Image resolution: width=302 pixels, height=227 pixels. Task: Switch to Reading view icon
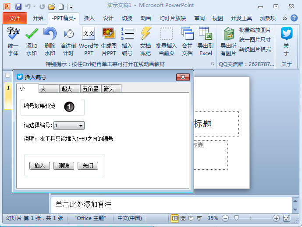click(x=191, y=218)
